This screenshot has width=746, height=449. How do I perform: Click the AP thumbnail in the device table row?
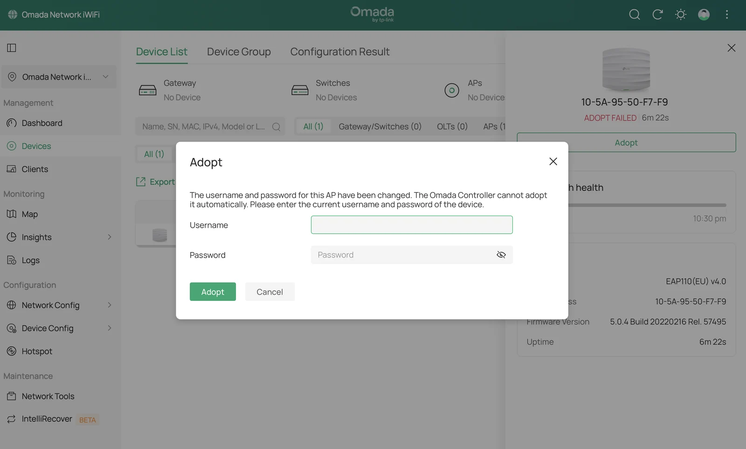pyautogui.click(x=159, y=235)
